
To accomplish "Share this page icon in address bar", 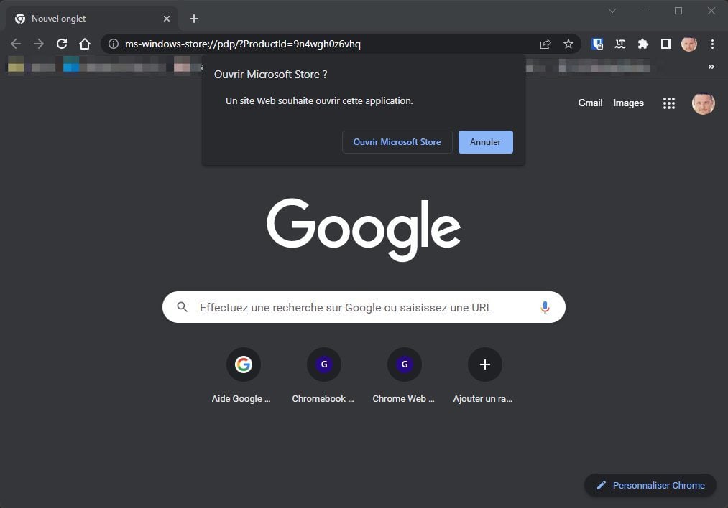I will [545, 44].
